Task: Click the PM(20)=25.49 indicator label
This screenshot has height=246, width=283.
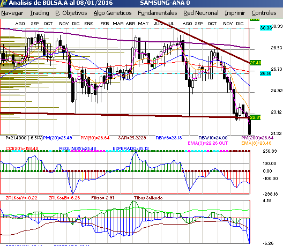Action: point(57,138)
